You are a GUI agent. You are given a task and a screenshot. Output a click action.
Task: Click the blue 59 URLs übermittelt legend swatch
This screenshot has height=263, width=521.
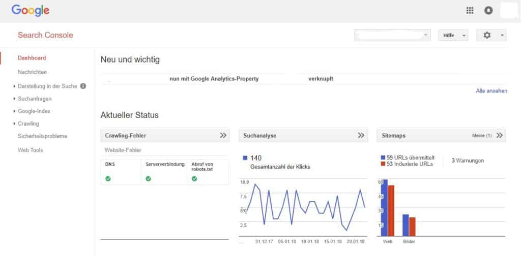coord(383,158)
